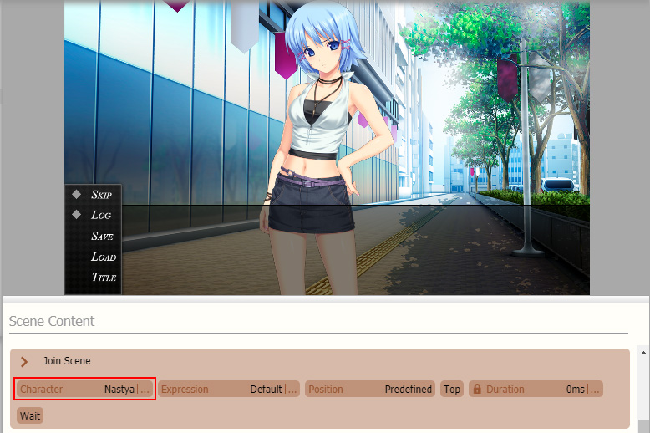The width and height of the screenshot is (650, 433).
Task: Click the Skip diamond icon in preview
Action: point(76,194)
